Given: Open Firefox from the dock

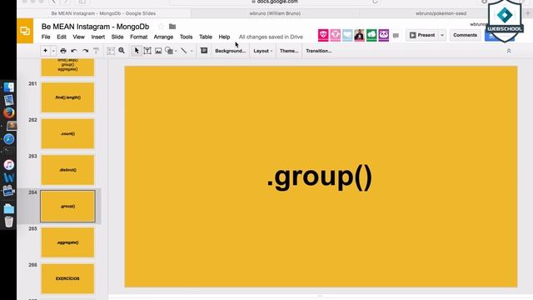Looking at the screenshot, I should point(9,112).
